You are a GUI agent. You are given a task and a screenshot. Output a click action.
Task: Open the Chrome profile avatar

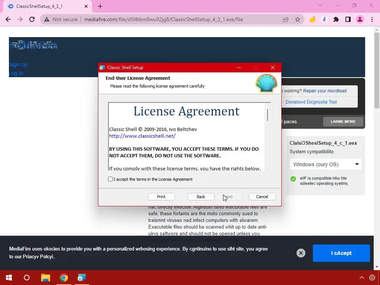pos(360,19)
